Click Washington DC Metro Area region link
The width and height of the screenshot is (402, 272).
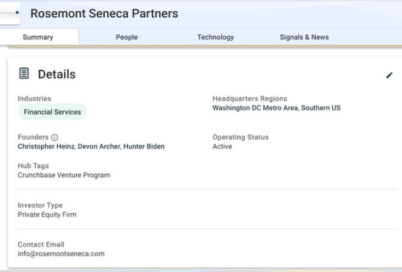point(255,108)
